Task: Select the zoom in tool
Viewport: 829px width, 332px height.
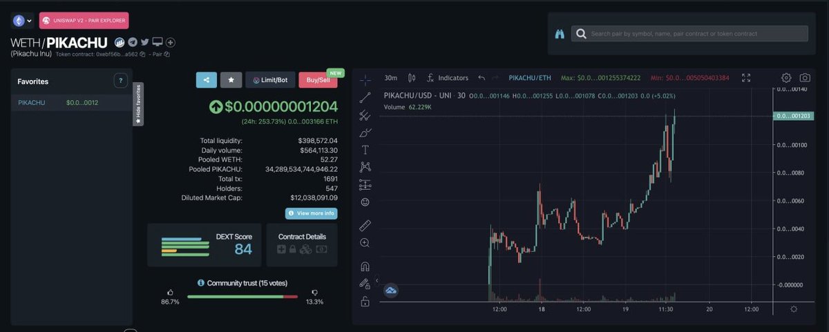Action: (x=365, y=243)
